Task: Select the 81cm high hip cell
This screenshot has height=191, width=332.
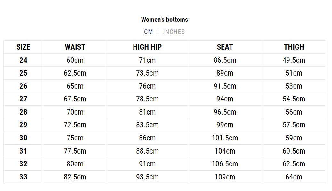Action: point(147,112)
